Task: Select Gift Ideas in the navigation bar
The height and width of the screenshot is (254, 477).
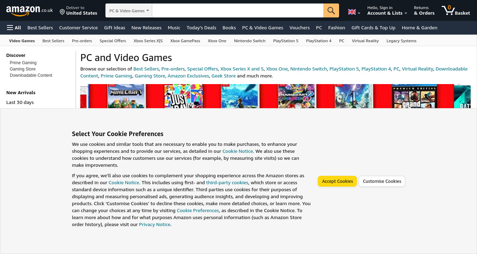Action: [115, 28]
